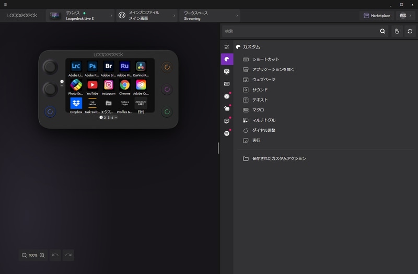Select the second left dial knob

pyautogui.click(x=50, y=89)
